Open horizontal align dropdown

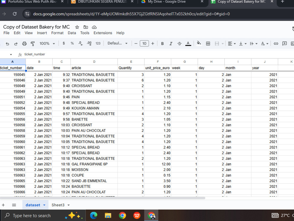coord(232,44)
